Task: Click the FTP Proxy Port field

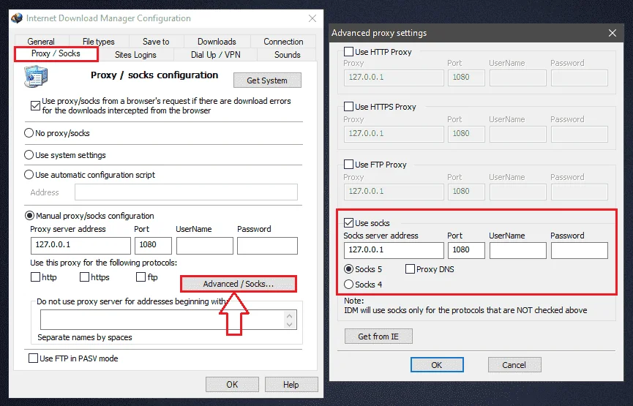Action: pyautogui.click(x=466, y=192)
